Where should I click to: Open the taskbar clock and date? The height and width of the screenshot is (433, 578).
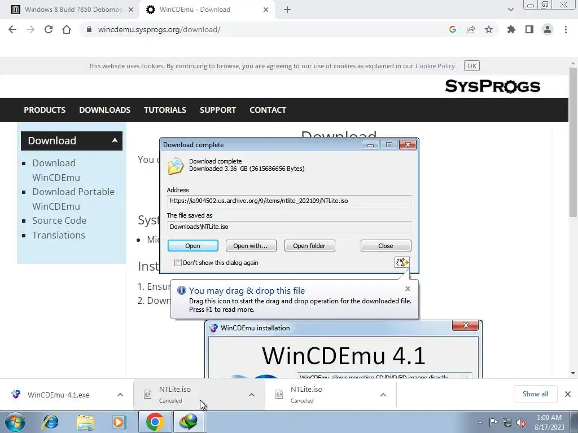549,422
